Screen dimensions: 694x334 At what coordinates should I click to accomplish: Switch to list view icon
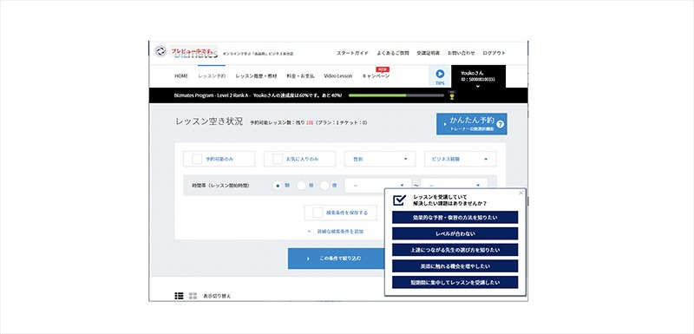pos(179,296)
